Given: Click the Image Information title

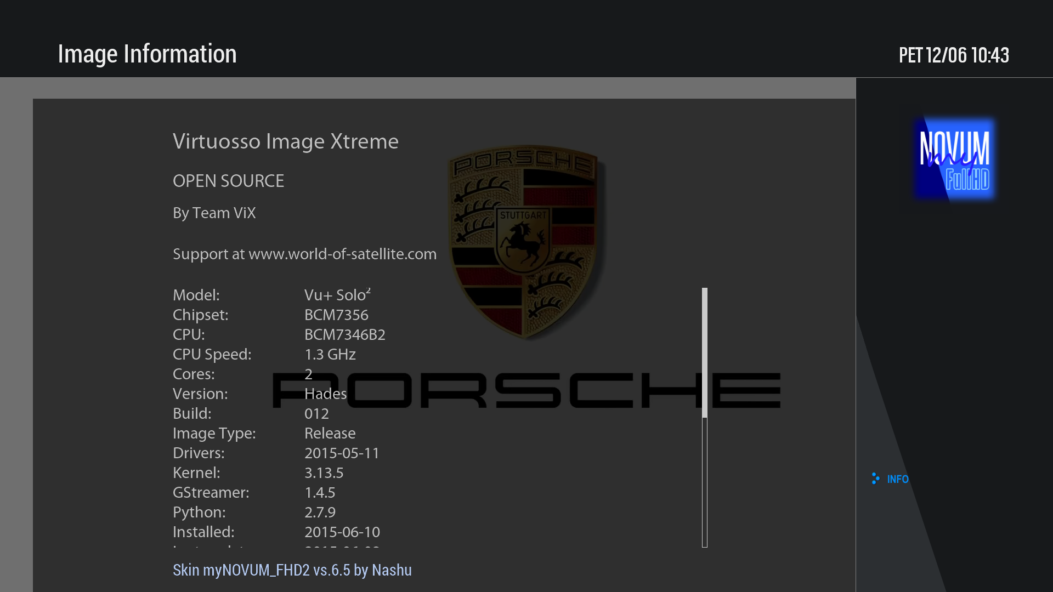Looking at the screenshot, I should point(147,54).
